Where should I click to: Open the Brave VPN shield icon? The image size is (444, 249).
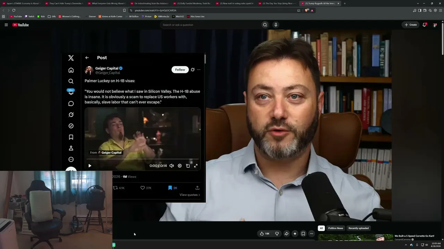[435, 10]
